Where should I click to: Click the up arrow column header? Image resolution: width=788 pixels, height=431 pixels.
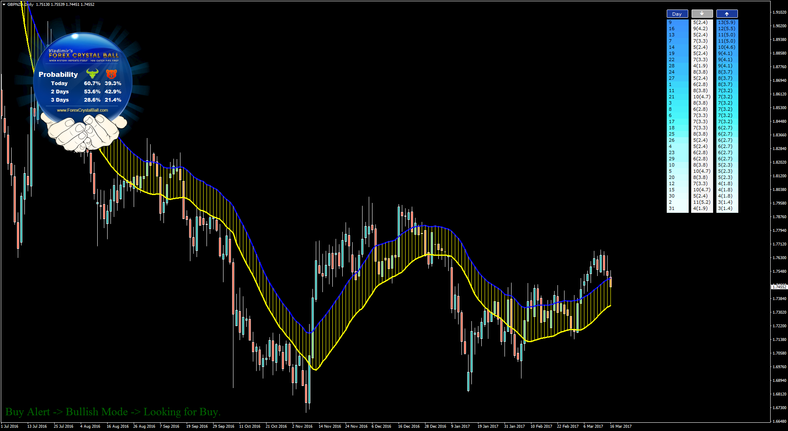point(727,14)
